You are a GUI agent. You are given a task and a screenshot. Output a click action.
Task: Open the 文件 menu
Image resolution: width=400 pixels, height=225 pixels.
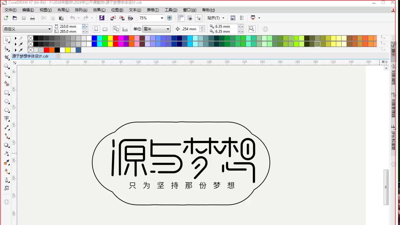click(10, 10)
